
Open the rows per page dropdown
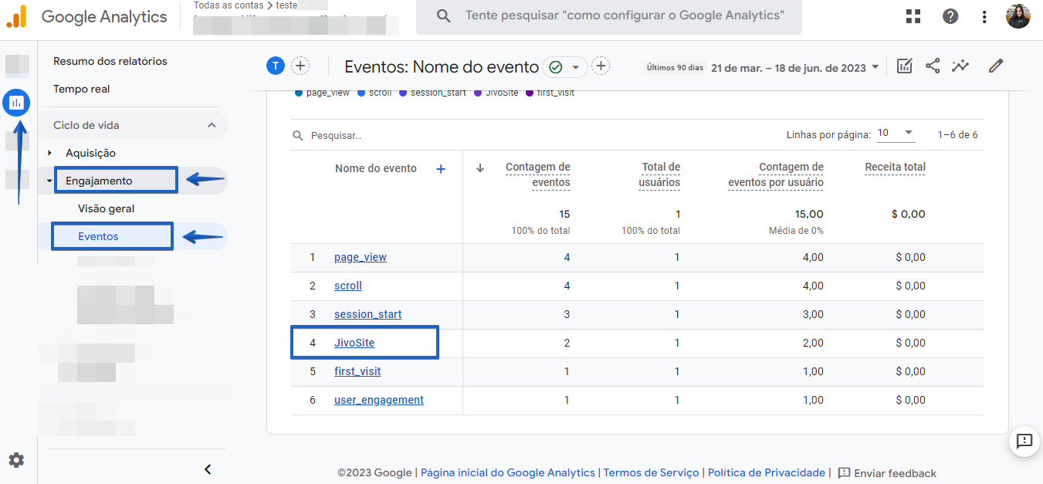pos(896,134)
